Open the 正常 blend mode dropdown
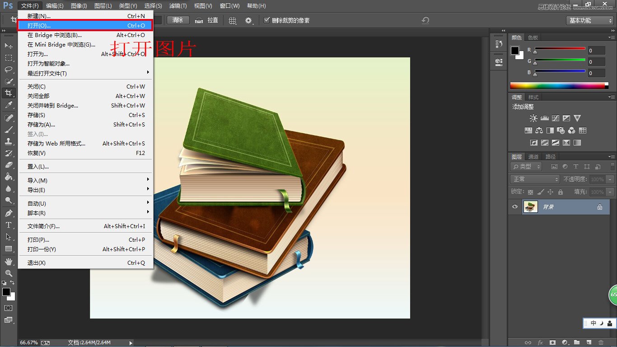The height and width of the screenshot is (347, 617). coord(535,179)
